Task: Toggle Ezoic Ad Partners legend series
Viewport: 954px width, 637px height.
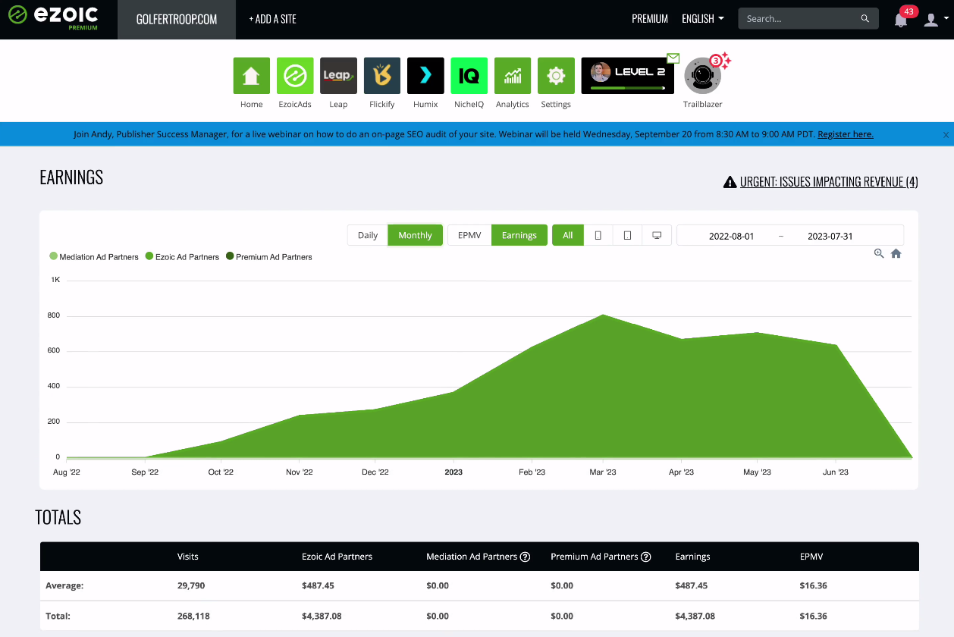Action: 182,257
